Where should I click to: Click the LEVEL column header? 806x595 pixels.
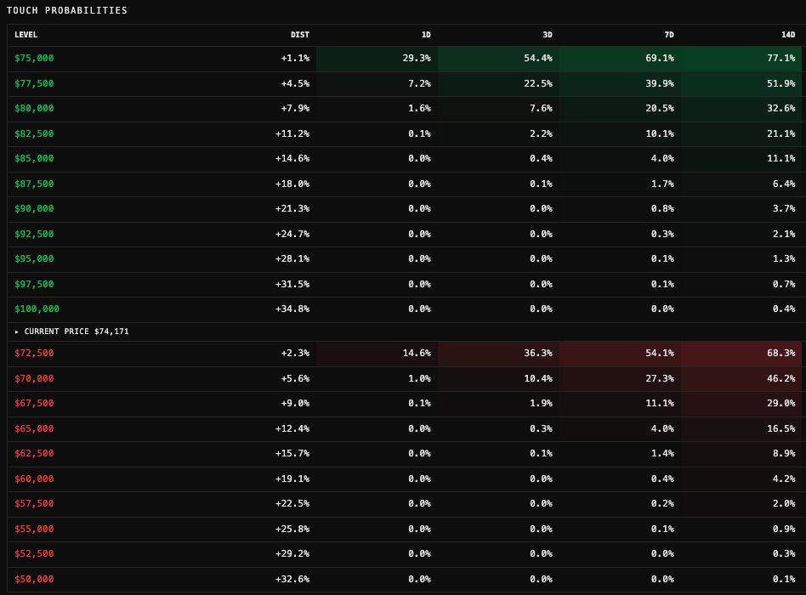[x=26, y=35]
